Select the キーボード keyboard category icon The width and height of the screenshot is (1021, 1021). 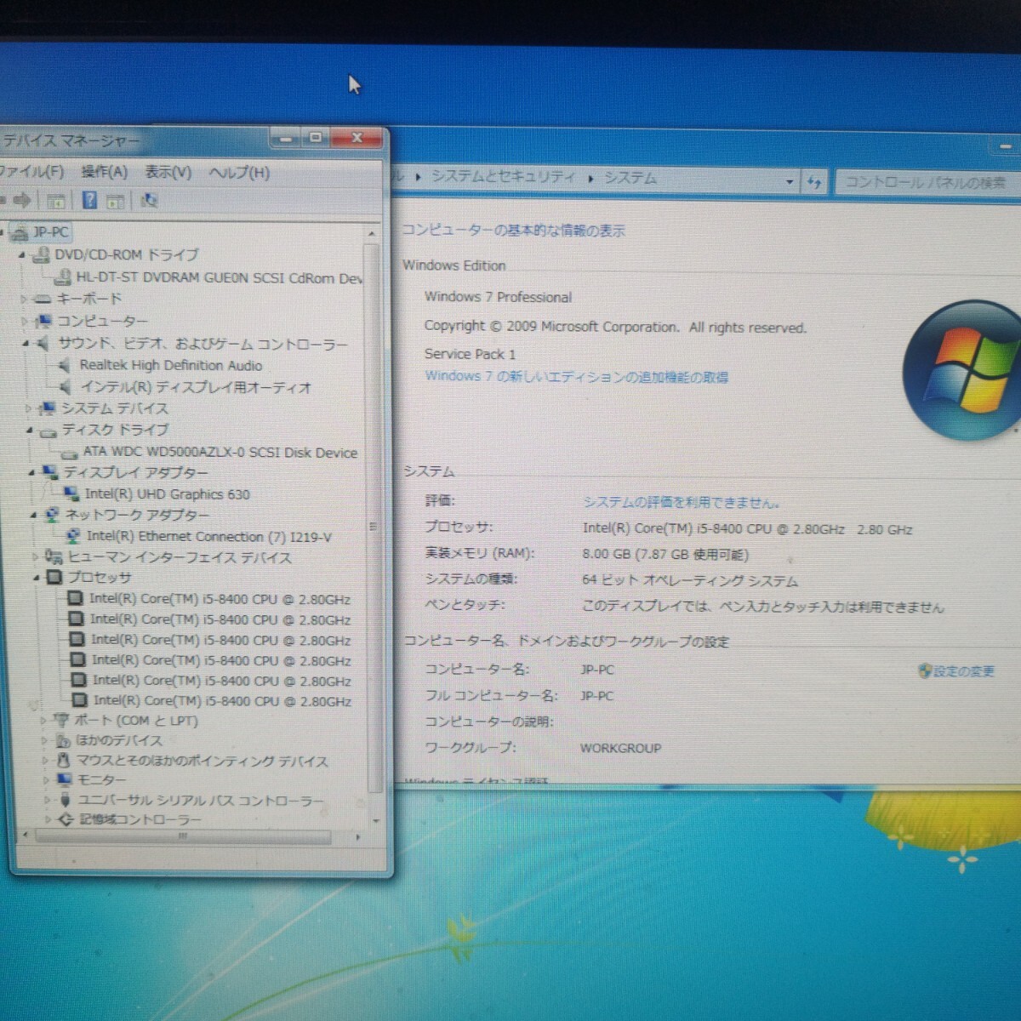click(43, 299)
